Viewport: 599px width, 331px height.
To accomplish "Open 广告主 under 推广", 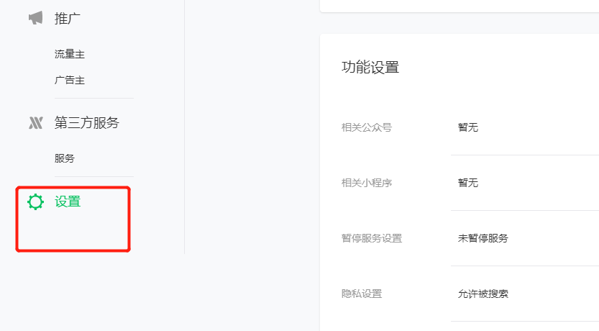I will tap(70, 80).
